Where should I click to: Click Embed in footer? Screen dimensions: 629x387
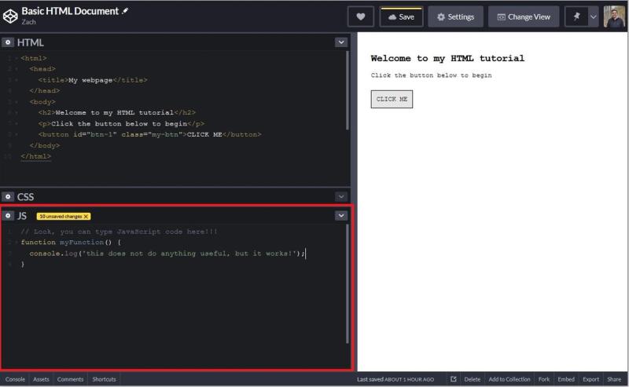pyautogui.click(x=566, y=379)
